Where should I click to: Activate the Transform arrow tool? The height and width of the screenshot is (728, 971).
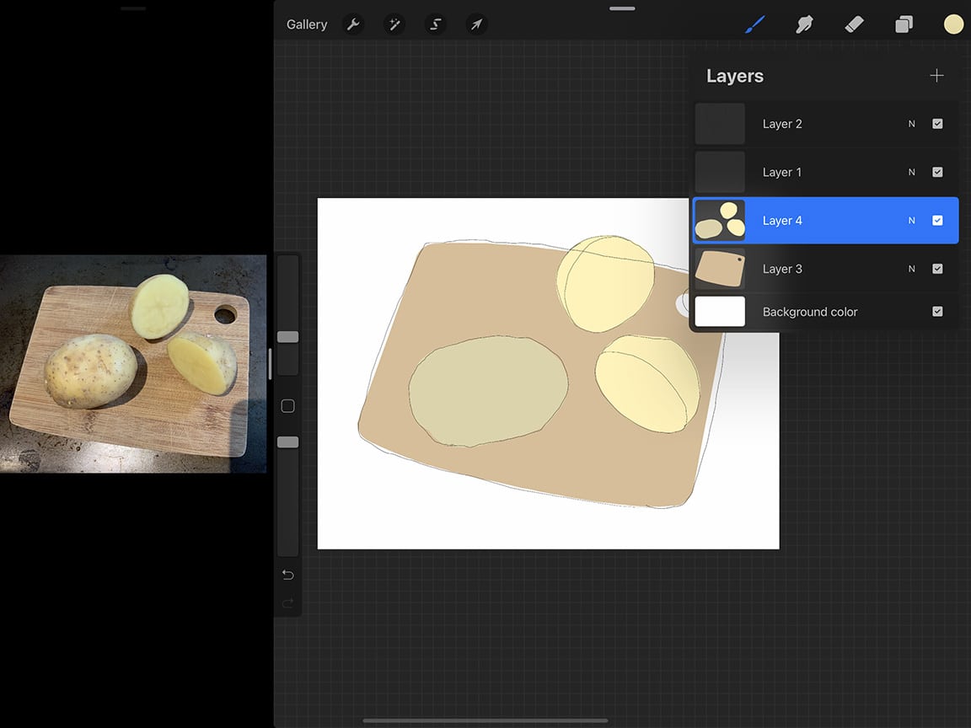pyautogui.click(x=476, y=24)
